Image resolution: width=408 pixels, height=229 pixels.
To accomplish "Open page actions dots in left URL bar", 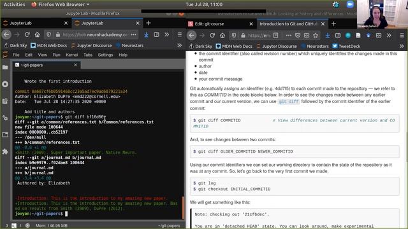I will click(133, 34).
